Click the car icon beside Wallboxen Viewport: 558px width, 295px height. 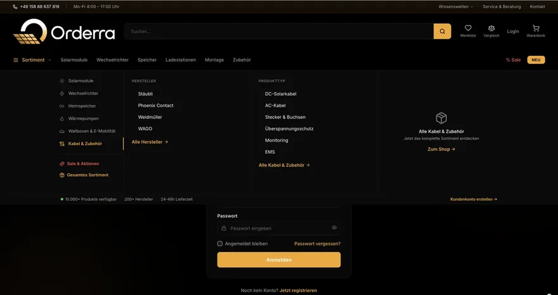pos(62,131)
